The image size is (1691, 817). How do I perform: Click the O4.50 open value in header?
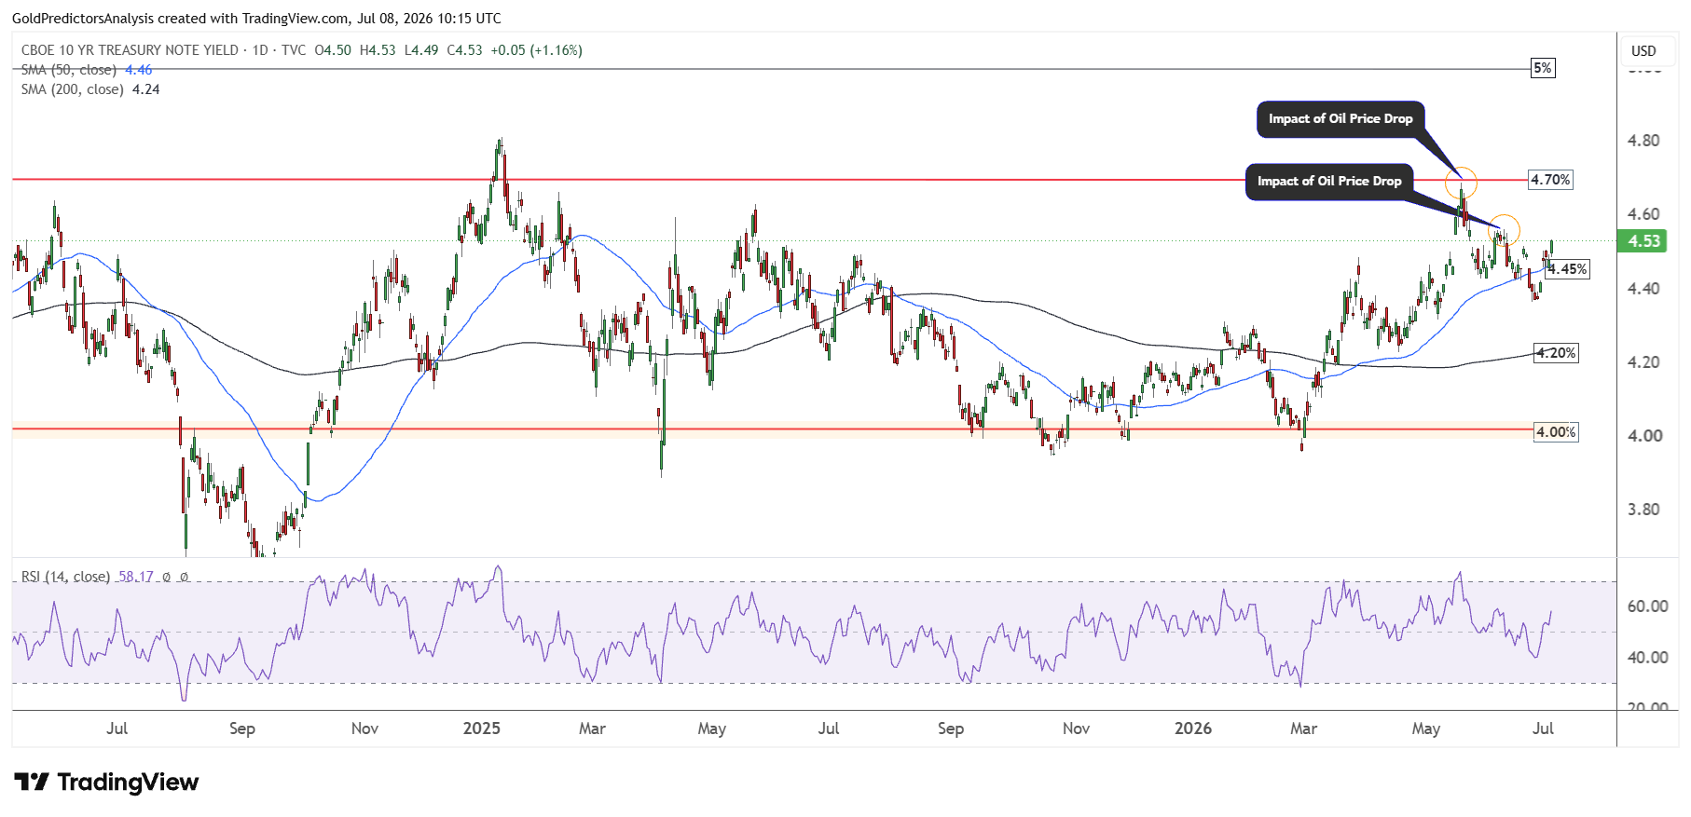pos(333,50)
